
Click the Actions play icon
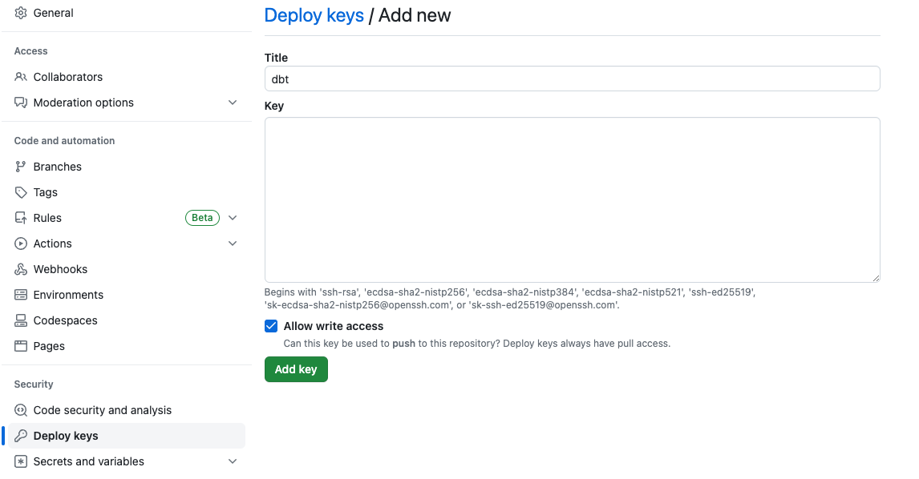pyautogui.click(x=21, y=244)
